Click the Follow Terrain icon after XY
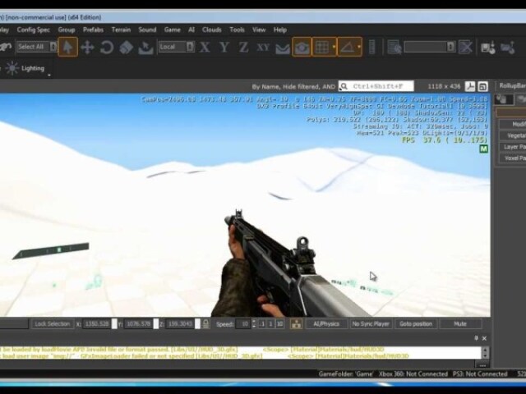This screenshot has height=394, width=526. [283, 48]
